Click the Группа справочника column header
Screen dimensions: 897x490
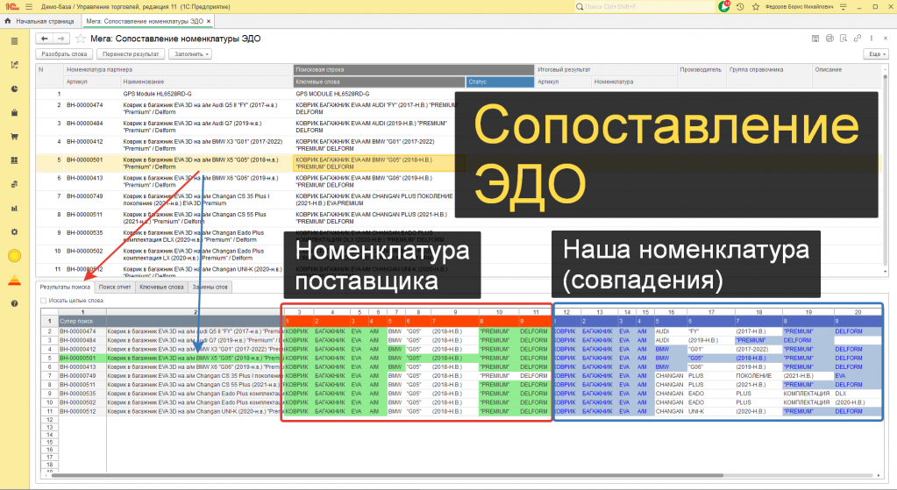pyautogui.click(x=768, y=70)
